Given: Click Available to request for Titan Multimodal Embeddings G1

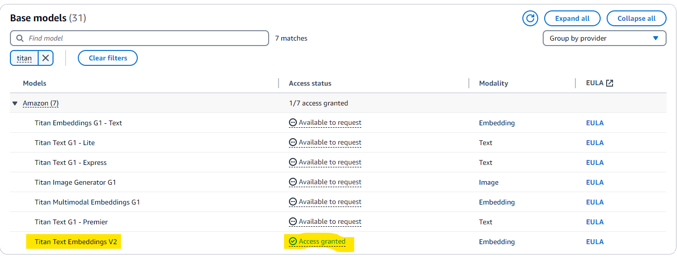Looking at the screenshot, I should point(330,202).
